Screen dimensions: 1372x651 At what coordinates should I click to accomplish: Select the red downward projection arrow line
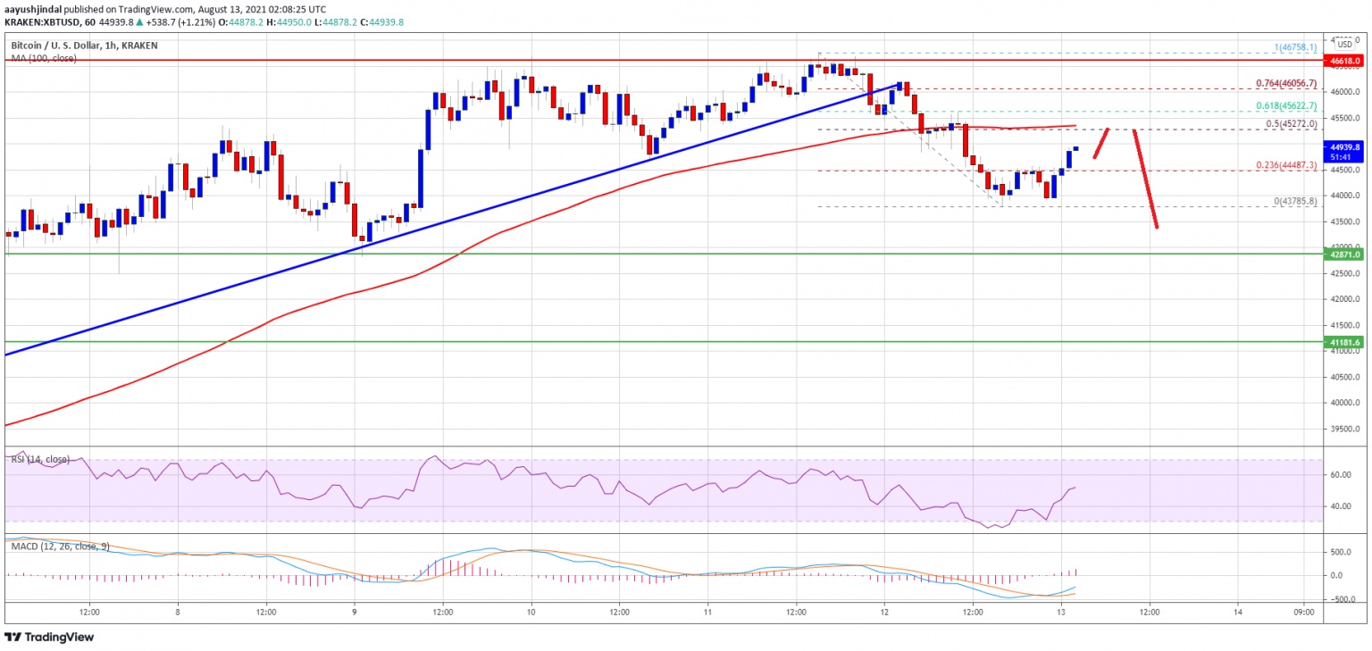pos(1146,179)
